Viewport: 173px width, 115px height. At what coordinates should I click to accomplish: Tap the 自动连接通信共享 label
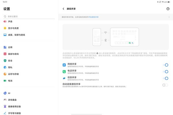pyautogui.click(x=72, y=84)
